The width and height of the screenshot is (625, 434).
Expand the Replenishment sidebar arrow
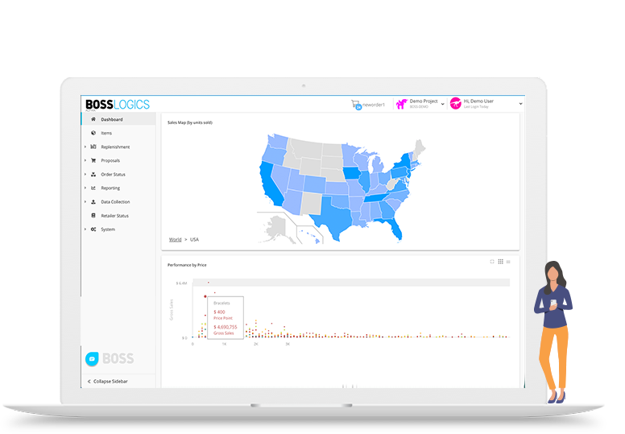85,147
